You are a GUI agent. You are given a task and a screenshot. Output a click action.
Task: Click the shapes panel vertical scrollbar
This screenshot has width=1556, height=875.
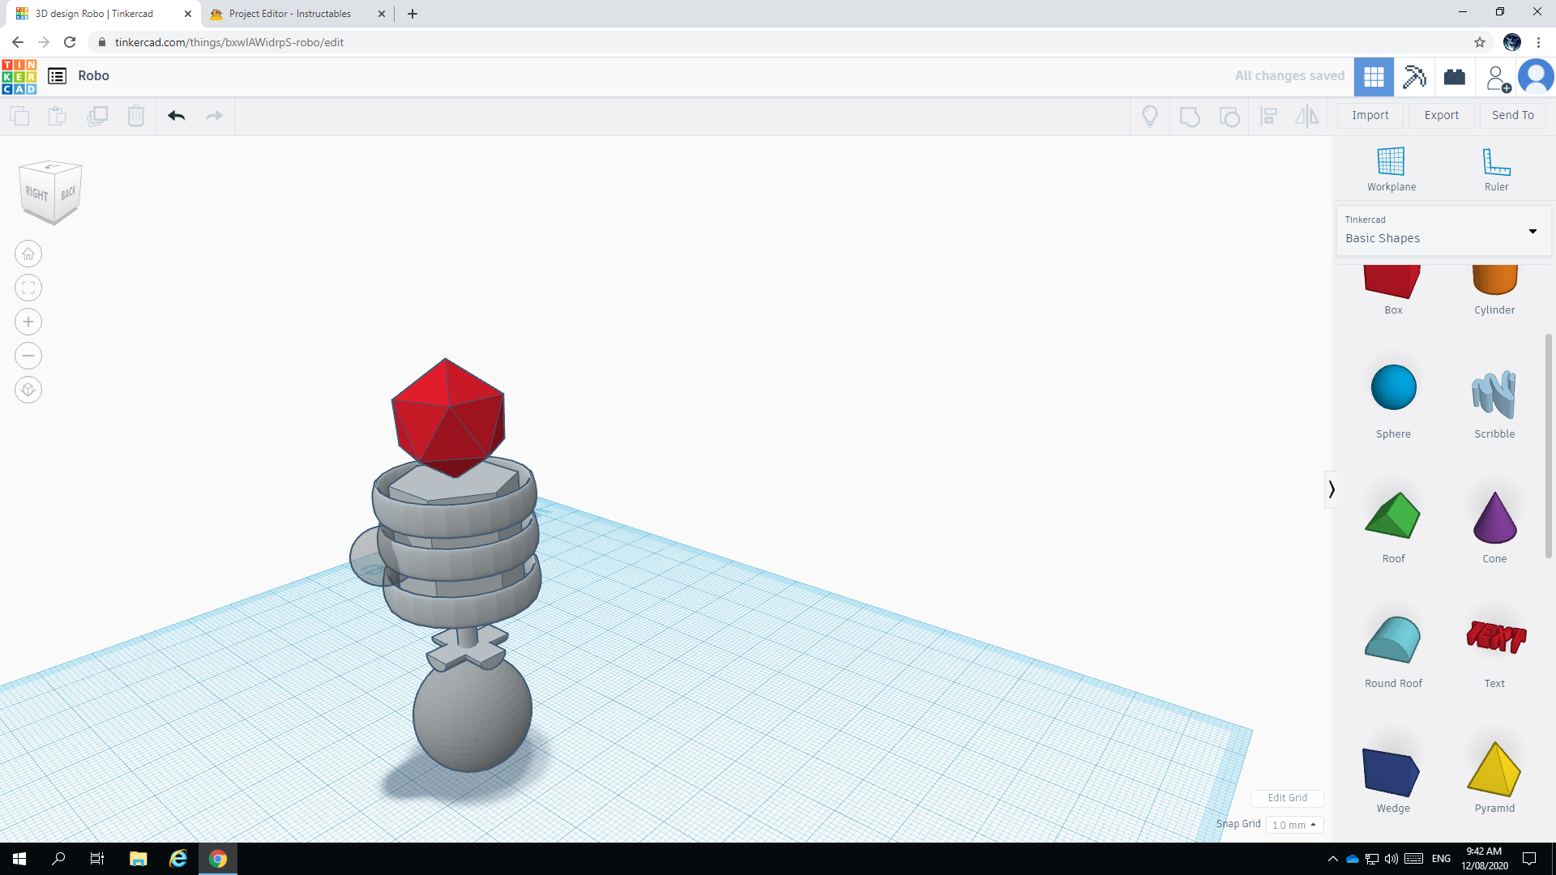1549,446
